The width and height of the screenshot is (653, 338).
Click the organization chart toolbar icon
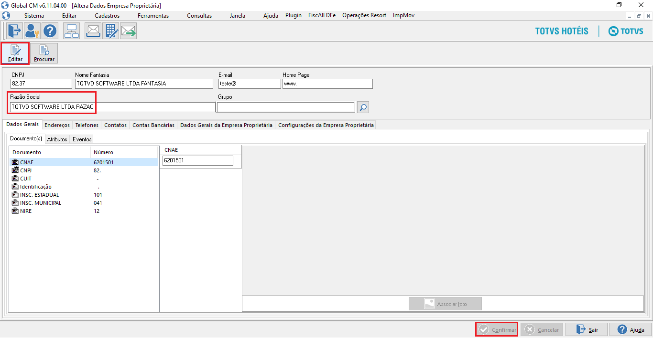pos(72,31)
